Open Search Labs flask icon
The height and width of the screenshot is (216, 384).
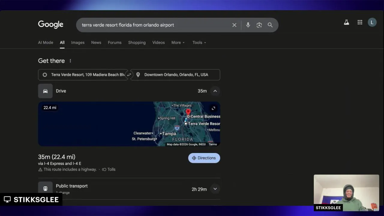346,22
